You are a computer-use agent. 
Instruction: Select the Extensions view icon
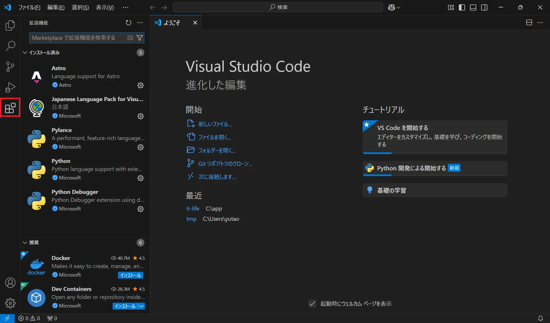click(x=10, y=108)
